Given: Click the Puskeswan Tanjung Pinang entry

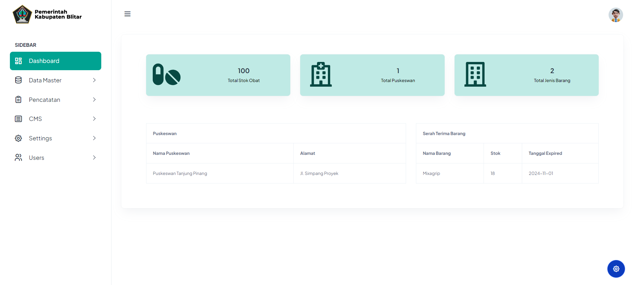Looking at the screenshot, I should 180,173.
